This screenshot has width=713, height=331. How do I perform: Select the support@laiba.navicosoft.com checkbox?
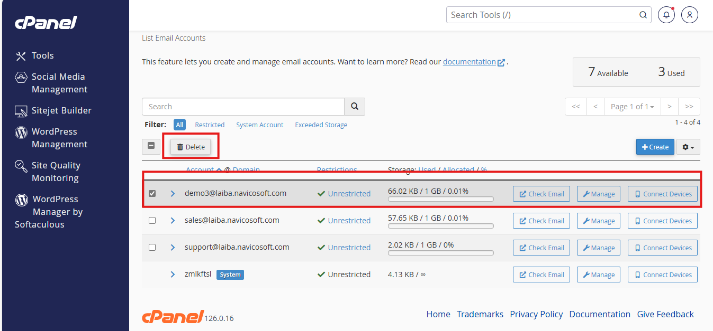152,248
